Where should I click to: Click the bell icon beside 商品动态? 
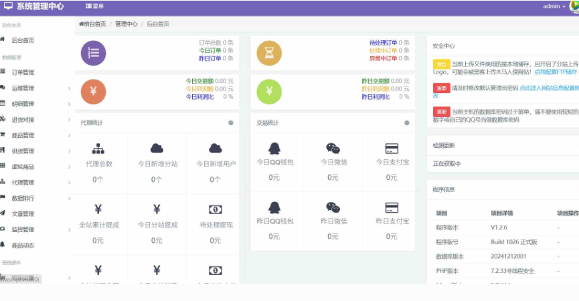(2, 244)
